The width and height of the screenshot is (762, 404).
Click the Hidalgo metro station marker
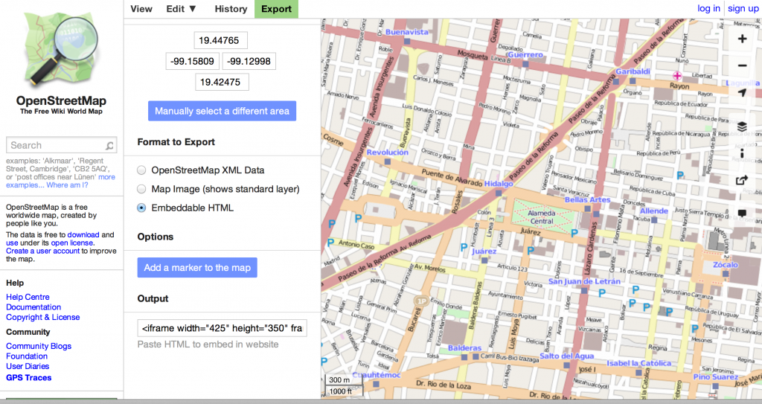coord(498,193)
